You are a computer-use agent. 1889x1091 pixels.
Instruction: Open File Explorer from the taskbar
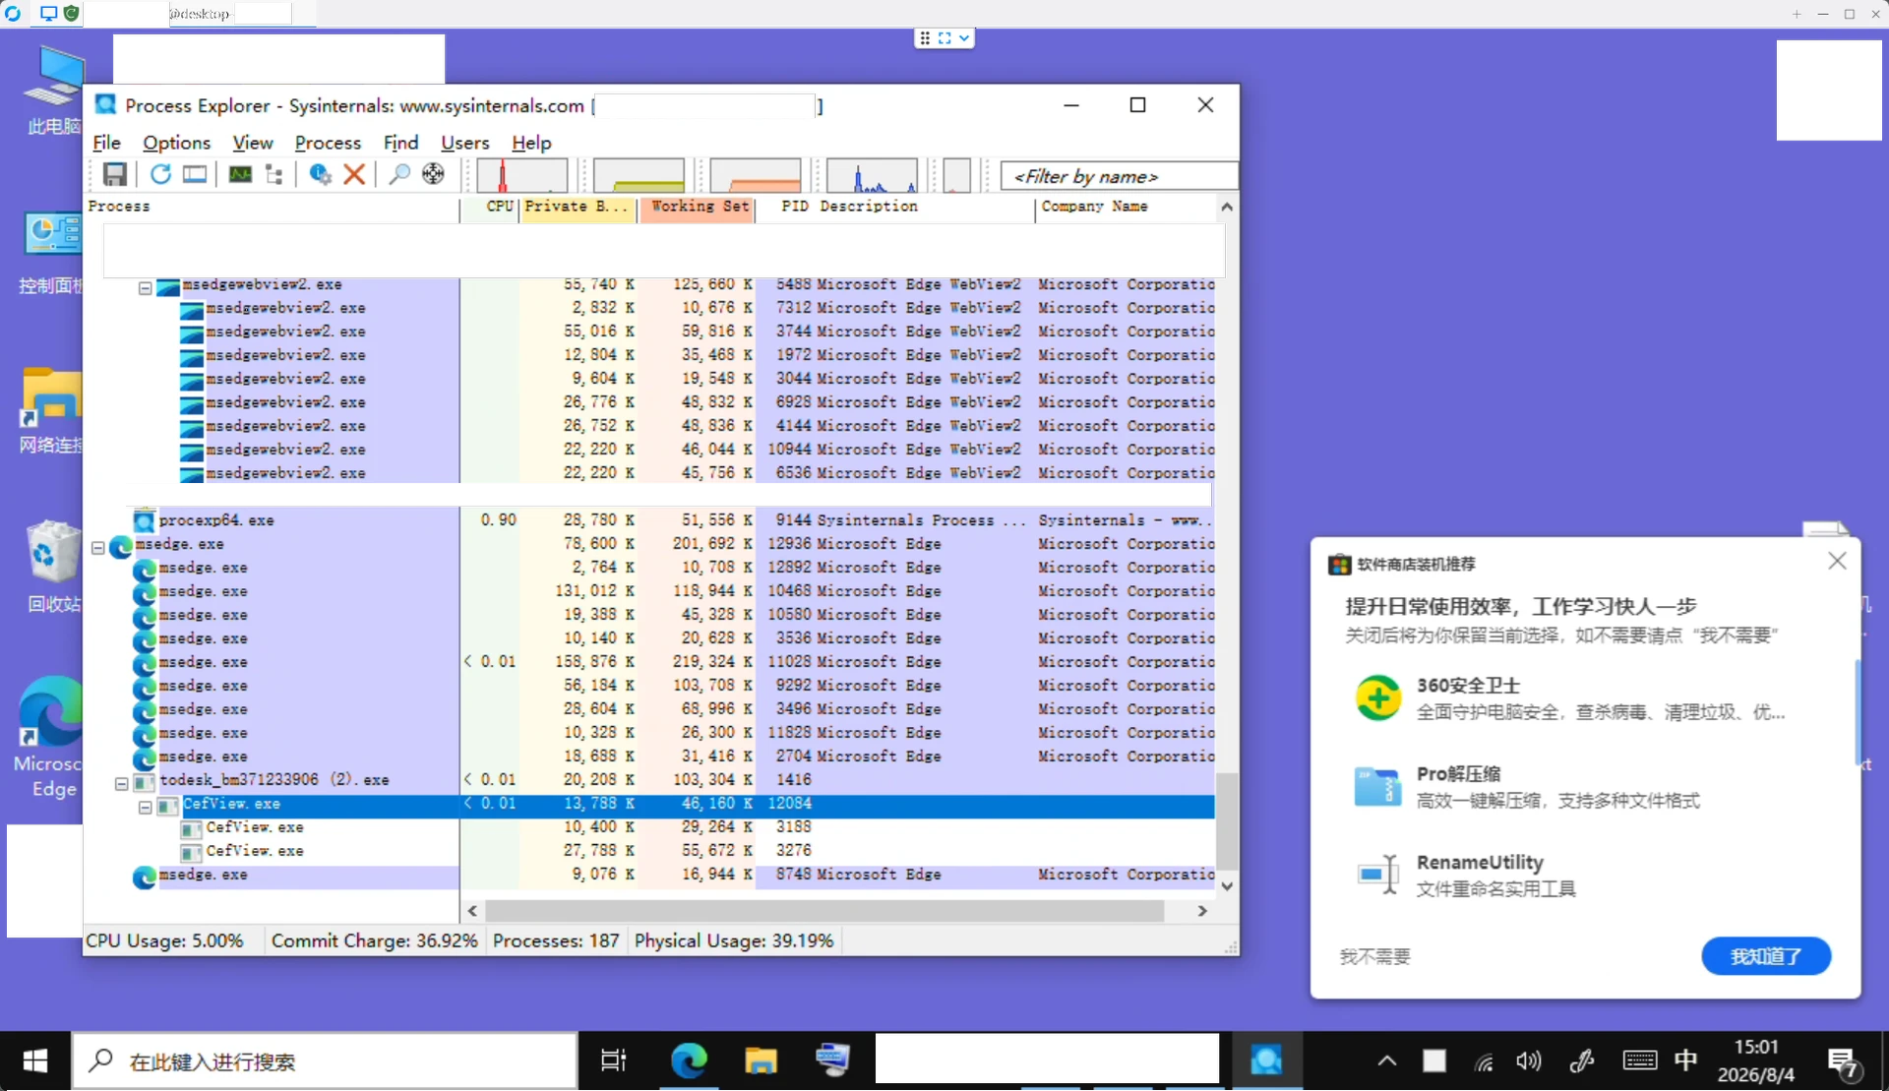point(761,1061)
